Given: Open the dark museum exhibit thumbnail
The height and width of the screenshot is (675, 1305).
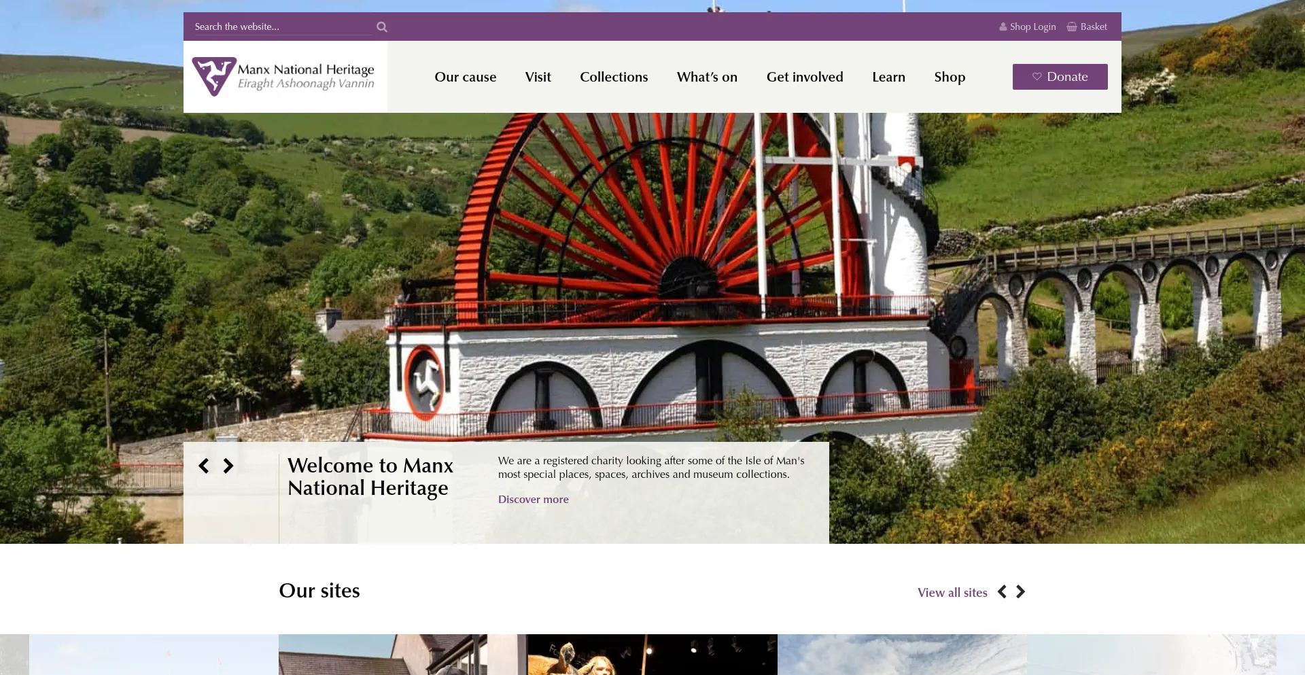Looking at the screenshot, I should (x=652, y=655).
